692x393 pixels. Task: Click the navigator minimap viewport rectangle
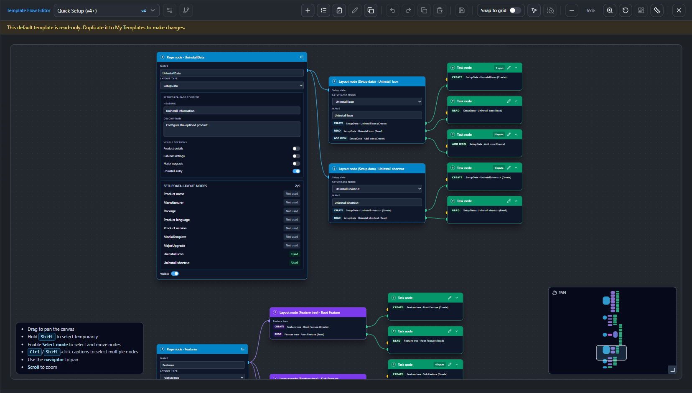611,353
